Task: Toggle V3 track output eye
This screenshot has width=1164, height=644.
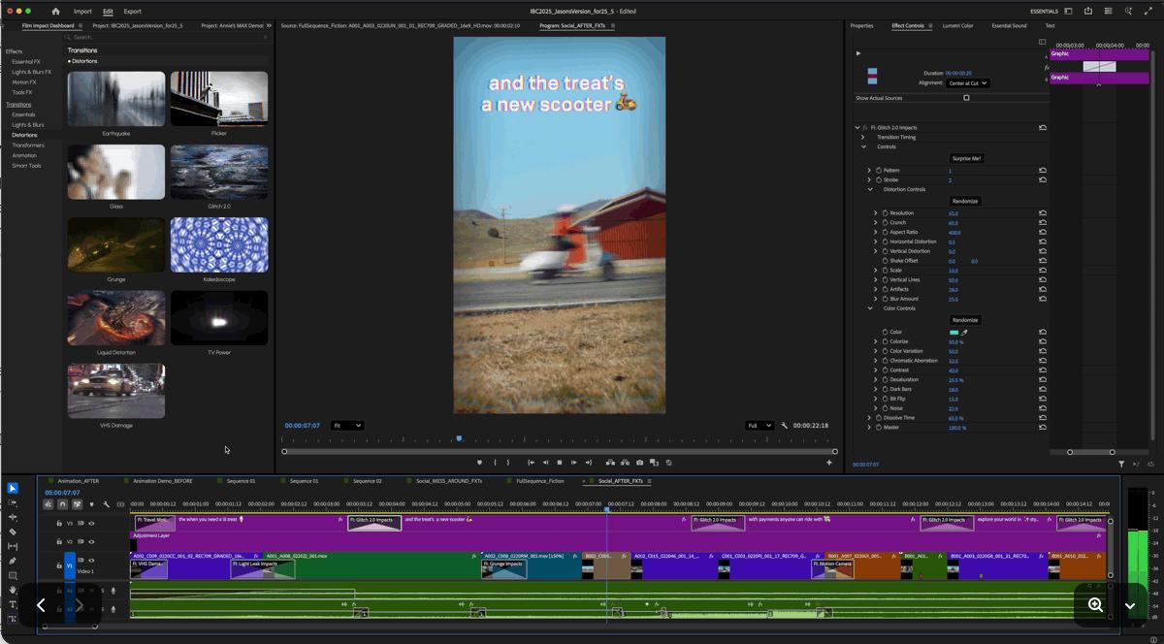Action: [91, 523]
